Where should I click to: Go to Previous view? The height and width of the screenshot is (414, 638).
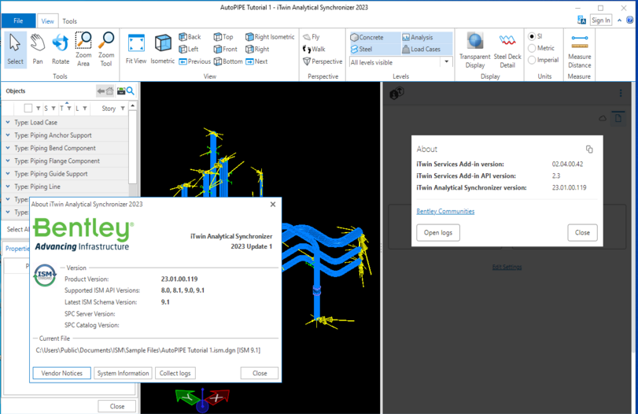pos(194,61)
